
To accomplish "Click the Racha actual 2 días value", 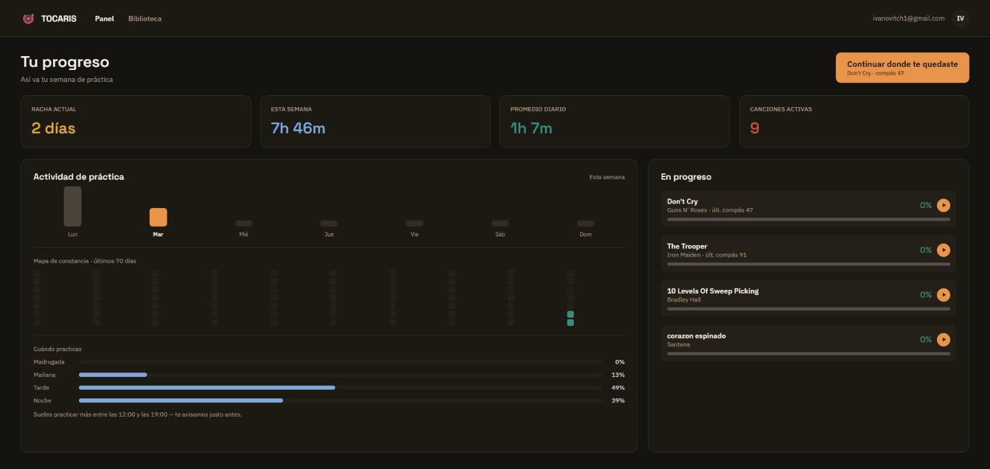I will (53, 128).
